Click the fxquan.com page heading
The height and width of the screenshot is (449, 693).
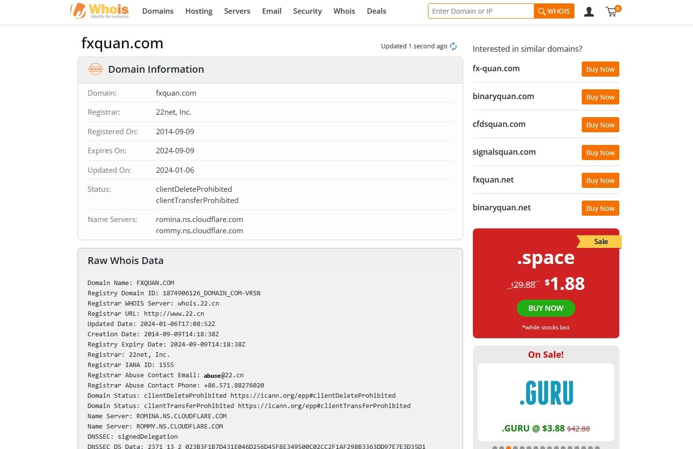pyautogui.click(x=122, y=43)
